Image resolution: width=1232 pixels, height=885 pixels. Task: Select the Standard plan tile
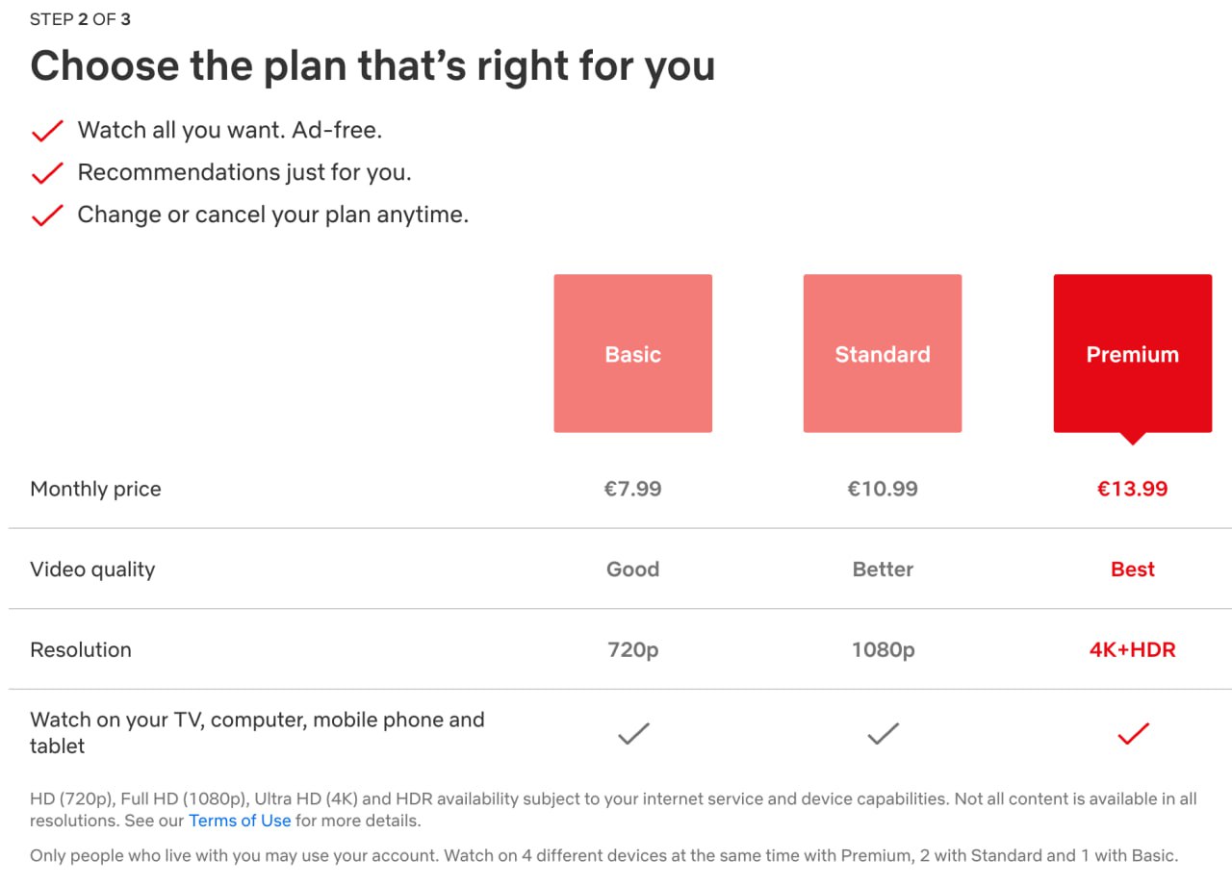[x=883, y=353]
